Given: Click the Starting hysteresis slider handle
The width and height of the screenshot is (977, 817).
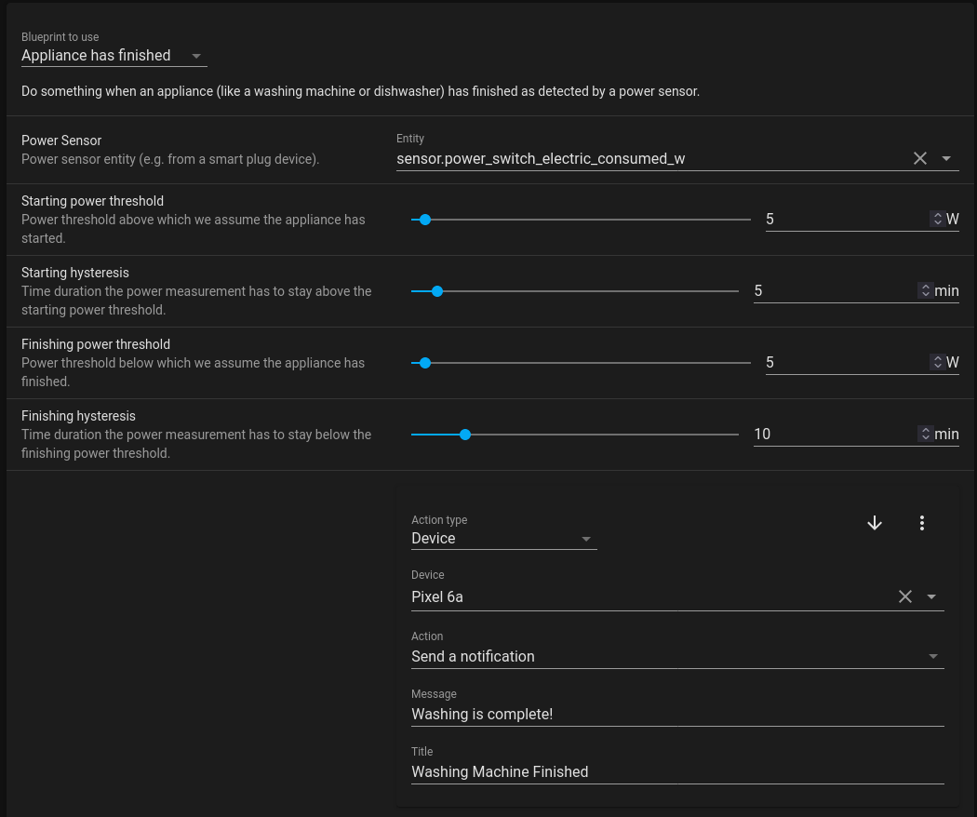Looking at the screenshot, I should [437, 291].
